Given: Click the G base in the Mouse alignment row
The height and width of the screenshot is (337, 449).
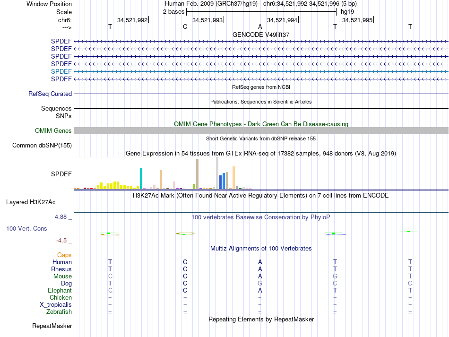Looking at the screenshot, I should (335, 277).
